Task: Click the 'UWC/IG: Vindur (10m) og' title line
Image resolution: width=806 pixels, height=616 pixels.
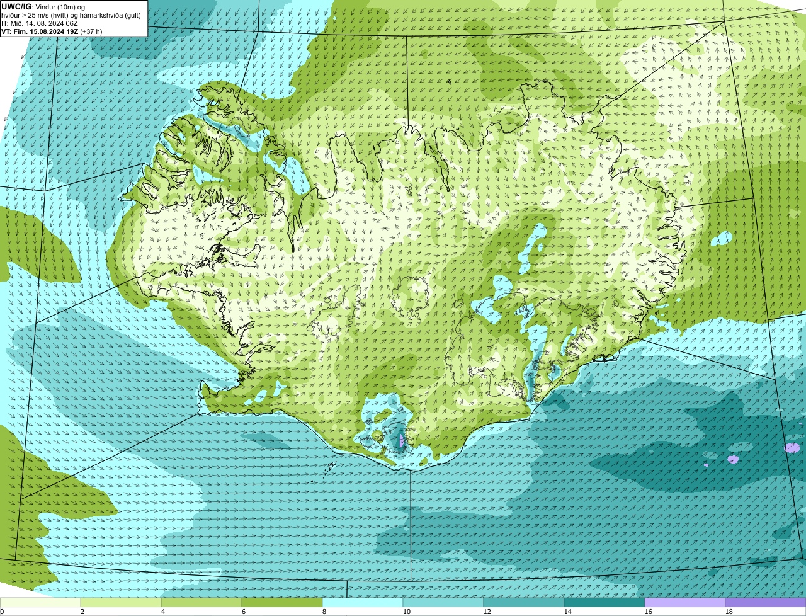Action: pos(43,7)
